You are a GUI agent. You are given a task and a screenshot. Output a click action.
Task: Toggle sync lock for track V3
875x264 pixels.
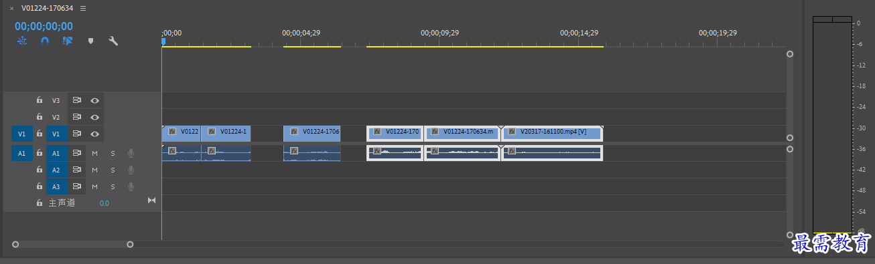pos(77,100)
